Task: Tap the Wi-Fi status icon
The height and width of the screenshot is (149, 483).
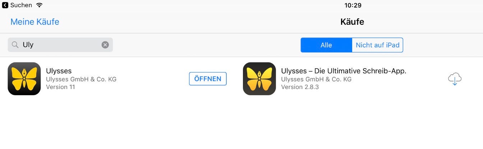Action: pyautogui.click(x=40, y=5)
